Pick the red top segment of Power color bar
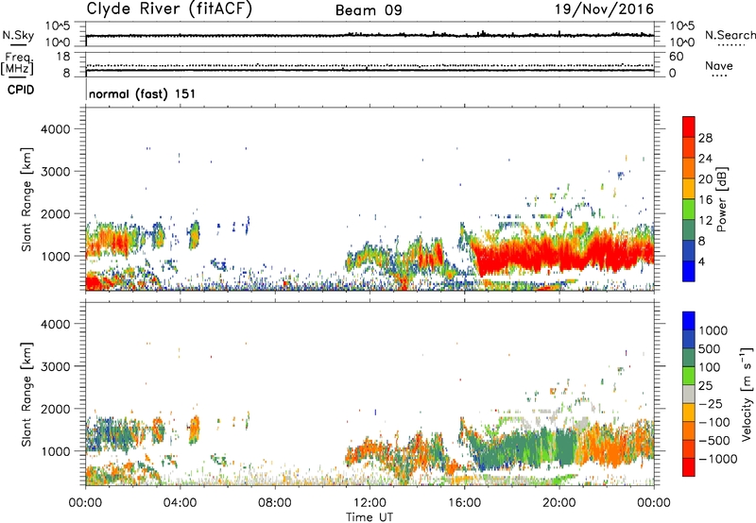 coord(689,127)
